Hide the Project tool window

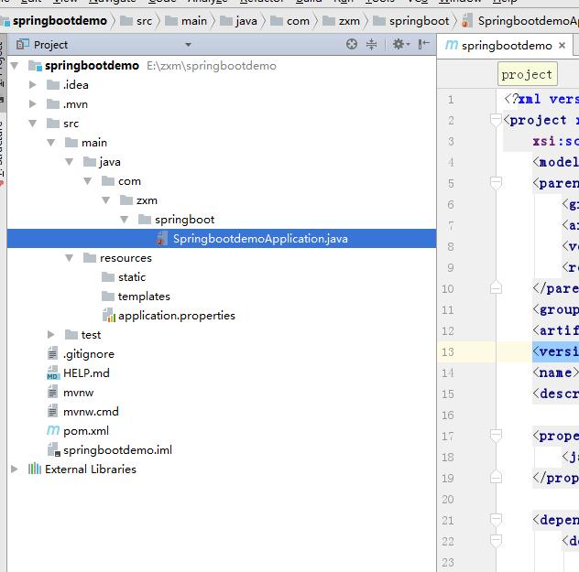click(423, 44)
